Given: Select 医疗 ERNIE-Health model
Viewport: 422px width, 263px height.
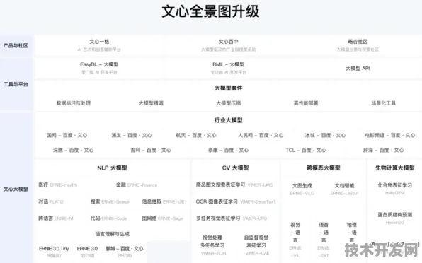Looking at the screenshot, I should pos(58,185).
